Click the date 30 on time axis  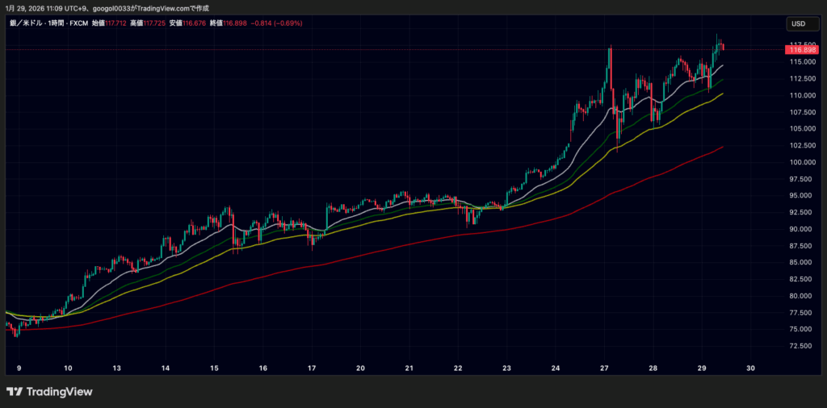pyautogui.click(x=750, y=368)
